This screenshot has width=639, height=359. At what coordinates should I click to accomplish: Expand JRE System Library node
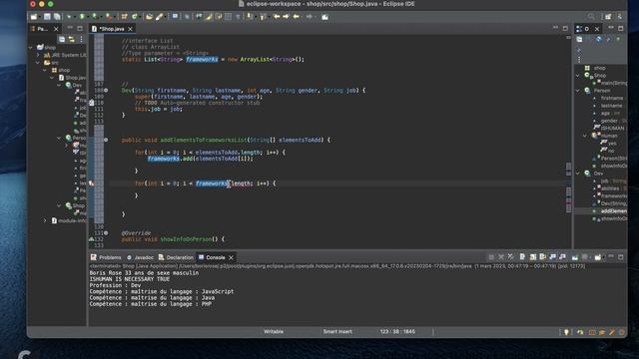coord(38,55)
